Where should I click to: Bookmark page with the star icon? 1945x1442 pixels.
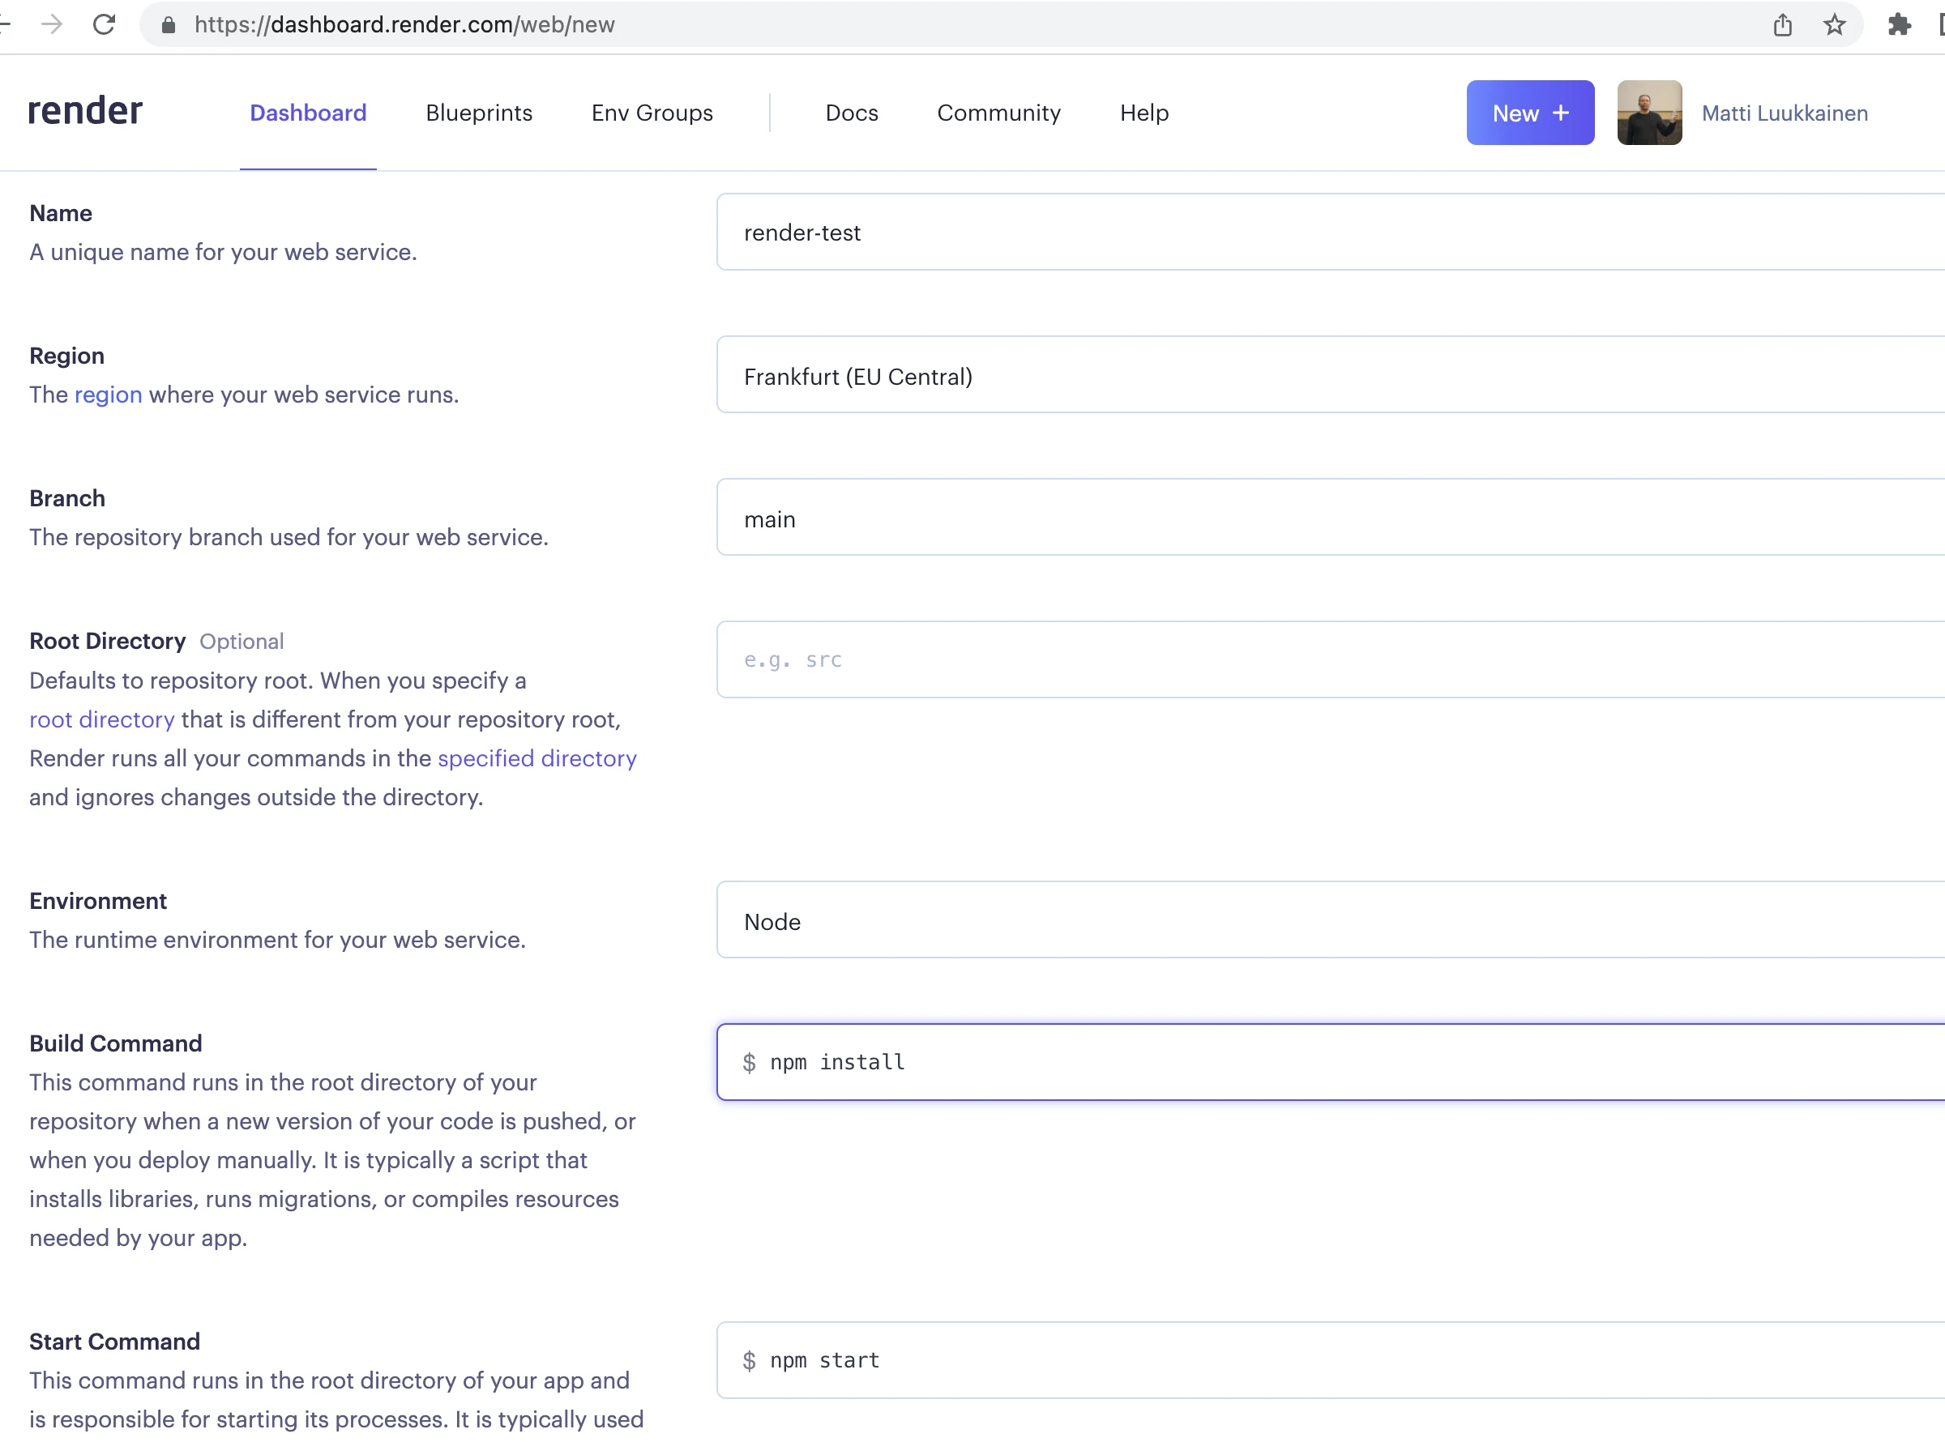click(1834, 24)
